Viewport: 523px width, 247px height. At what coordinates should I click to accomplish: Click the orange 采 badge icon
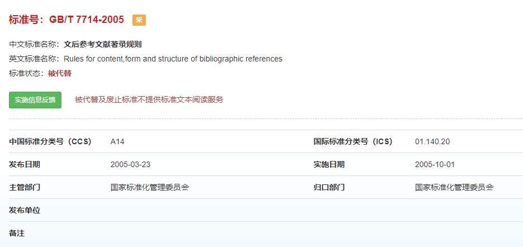(x=139, y=20)
